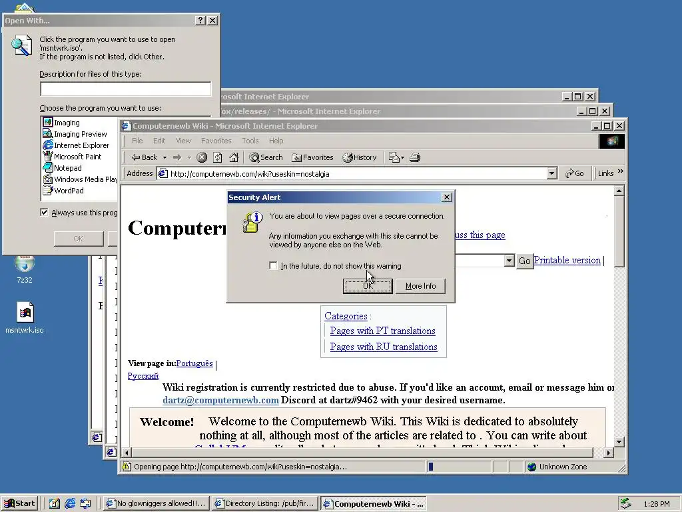Choose WordPad in program list
Image resolution: width=682 pixels, height=512 pixels.
click(63, 190)
